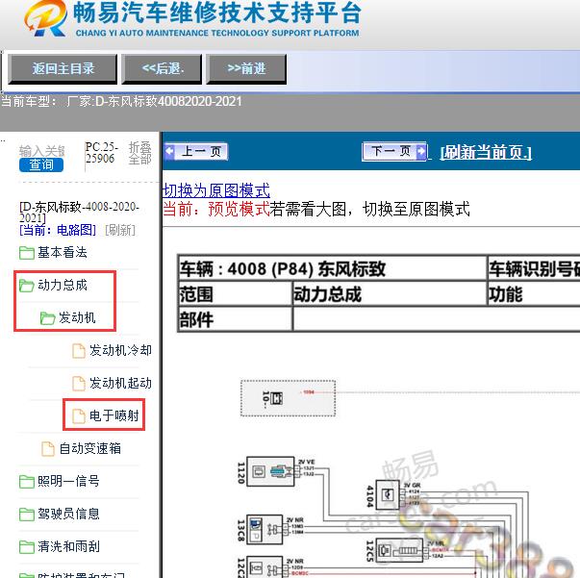Image resolution: width=580 pixels, height=578 pixels.
Task: Click the 查询 search button
Action: pos(41,164)
